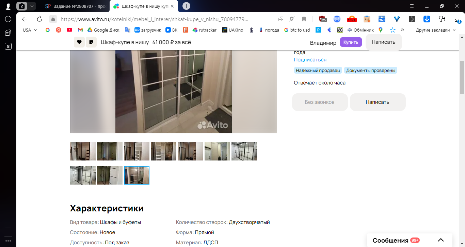The height and width of the screenshot is (247, 465).
Task: Click the Документы проверены badge
Action: [x=371, y=71]
